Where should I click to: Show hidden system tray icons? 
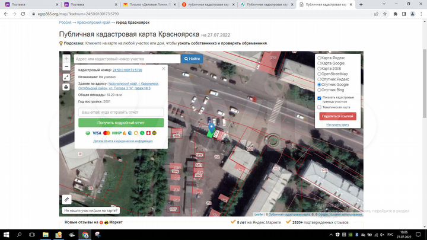[331, 235]
